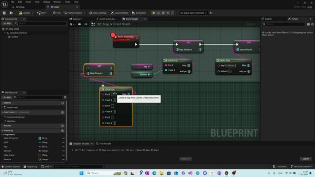
Task: Click the Eject playback icon
Action: point(168,13)
